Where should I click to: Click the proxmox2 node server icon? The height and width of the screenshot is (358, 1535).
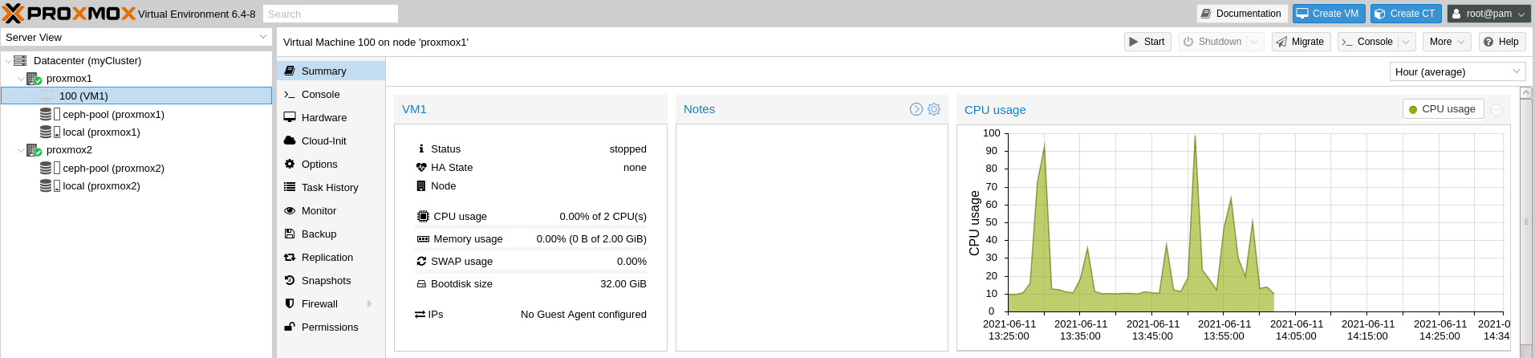[34, 150]
